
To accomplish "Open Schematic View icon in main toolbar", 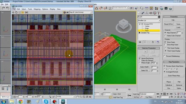I will pyautogui.click(x=151, y=8).
